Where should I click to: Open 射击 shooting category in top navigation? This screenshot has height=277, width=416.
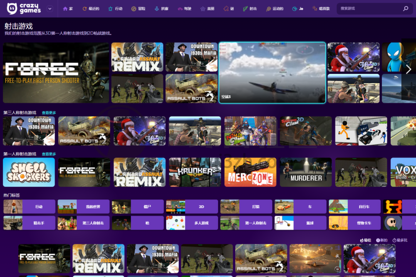coord(250,9)
